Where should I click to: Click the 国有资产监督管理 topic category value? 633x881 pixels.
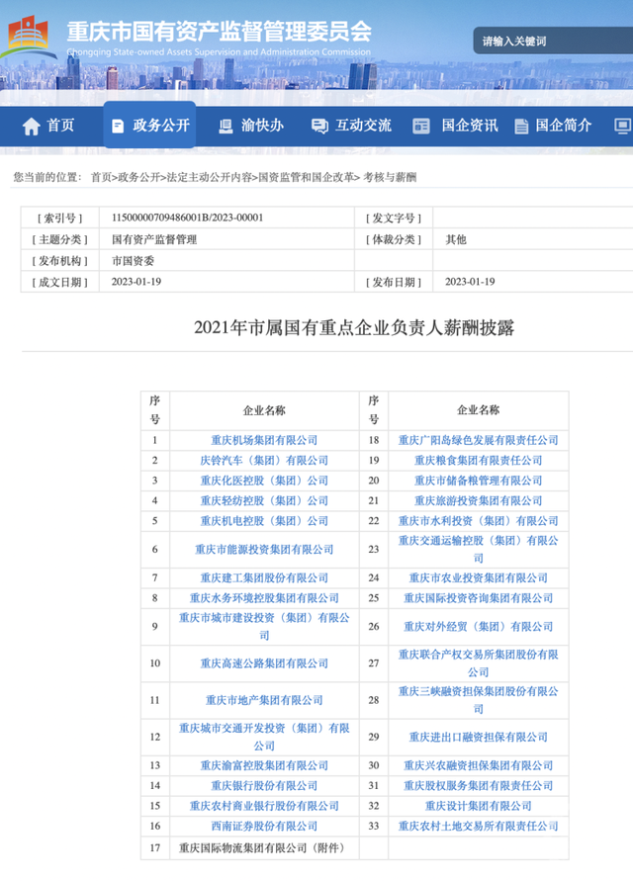(x=154, y=240)
